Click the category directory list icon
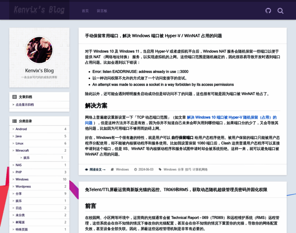Screen dimensions: 296x233 pos(14,121)
